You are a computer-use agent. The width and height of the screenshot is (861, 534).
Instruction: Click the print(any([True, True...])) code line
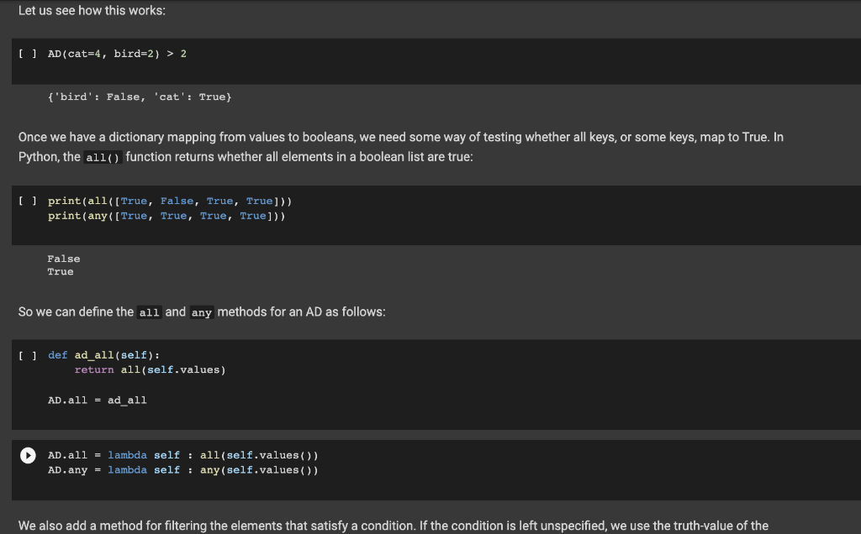coord(166,216)
